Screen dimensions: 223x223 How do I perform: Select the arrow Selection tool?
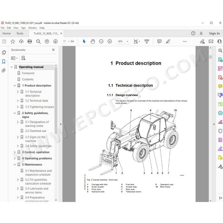[84, 41]
